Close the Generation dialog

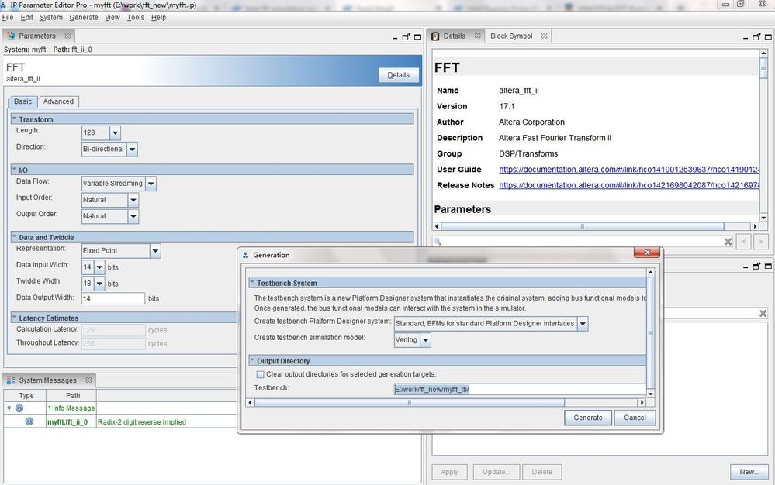(647, 253)
